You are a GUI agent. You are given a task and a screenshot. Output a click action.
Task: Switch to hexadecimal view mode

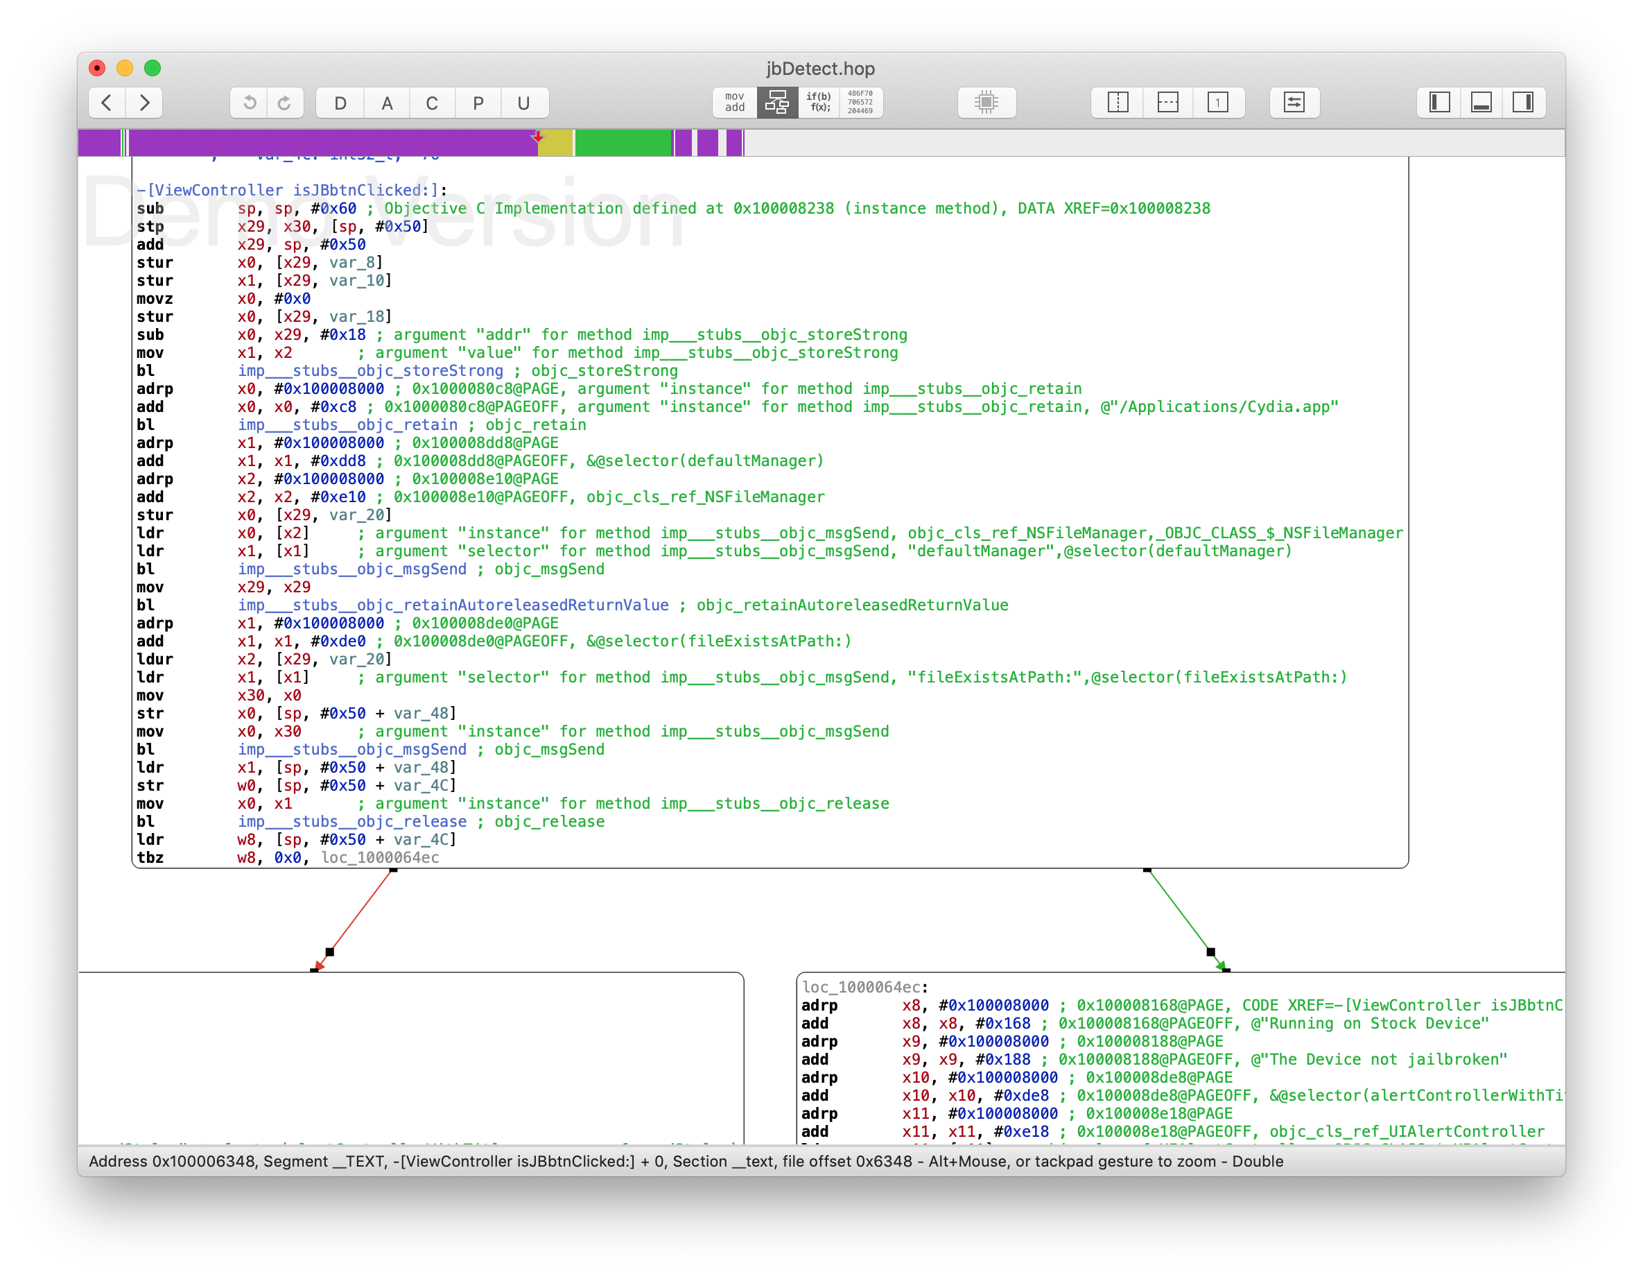pyautogui.click(x=860, y=103)
